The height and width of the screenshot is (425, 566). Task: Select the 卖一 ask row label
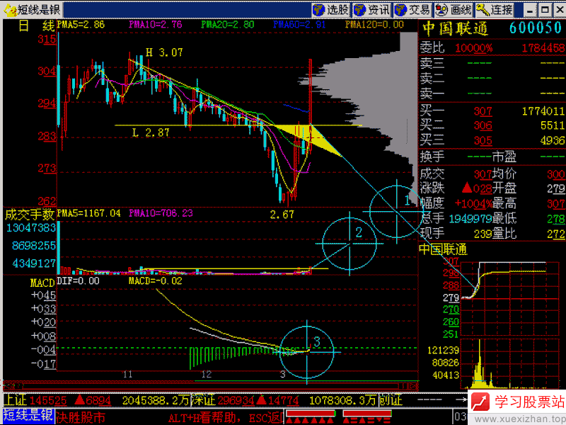432,94
